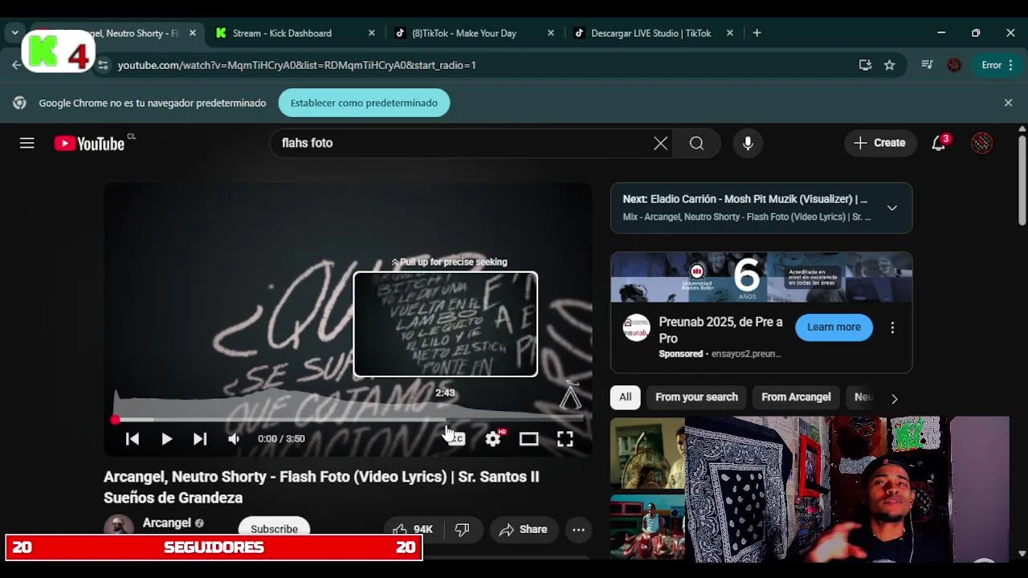Open the Chrome Error menu
The height and width of the screenshot is (578, 1028).
(997, 65)
